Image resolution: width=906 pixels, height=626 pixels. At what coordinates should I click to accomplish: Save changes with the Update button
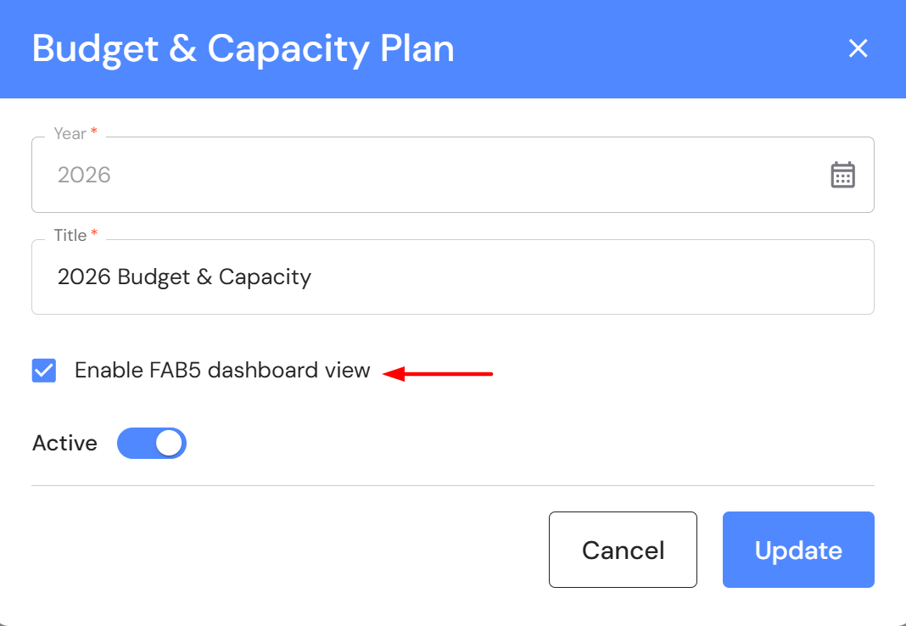(x=797, y=550)
